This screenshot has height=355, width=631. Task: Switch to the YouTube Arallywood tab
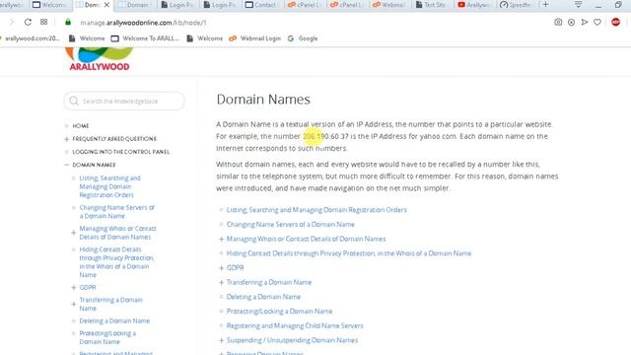(x=473, y=5)
